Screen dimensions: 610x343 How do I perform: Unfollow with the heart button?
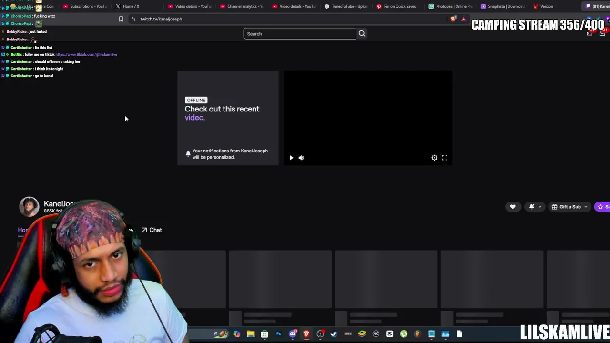(x=513, y=207)
